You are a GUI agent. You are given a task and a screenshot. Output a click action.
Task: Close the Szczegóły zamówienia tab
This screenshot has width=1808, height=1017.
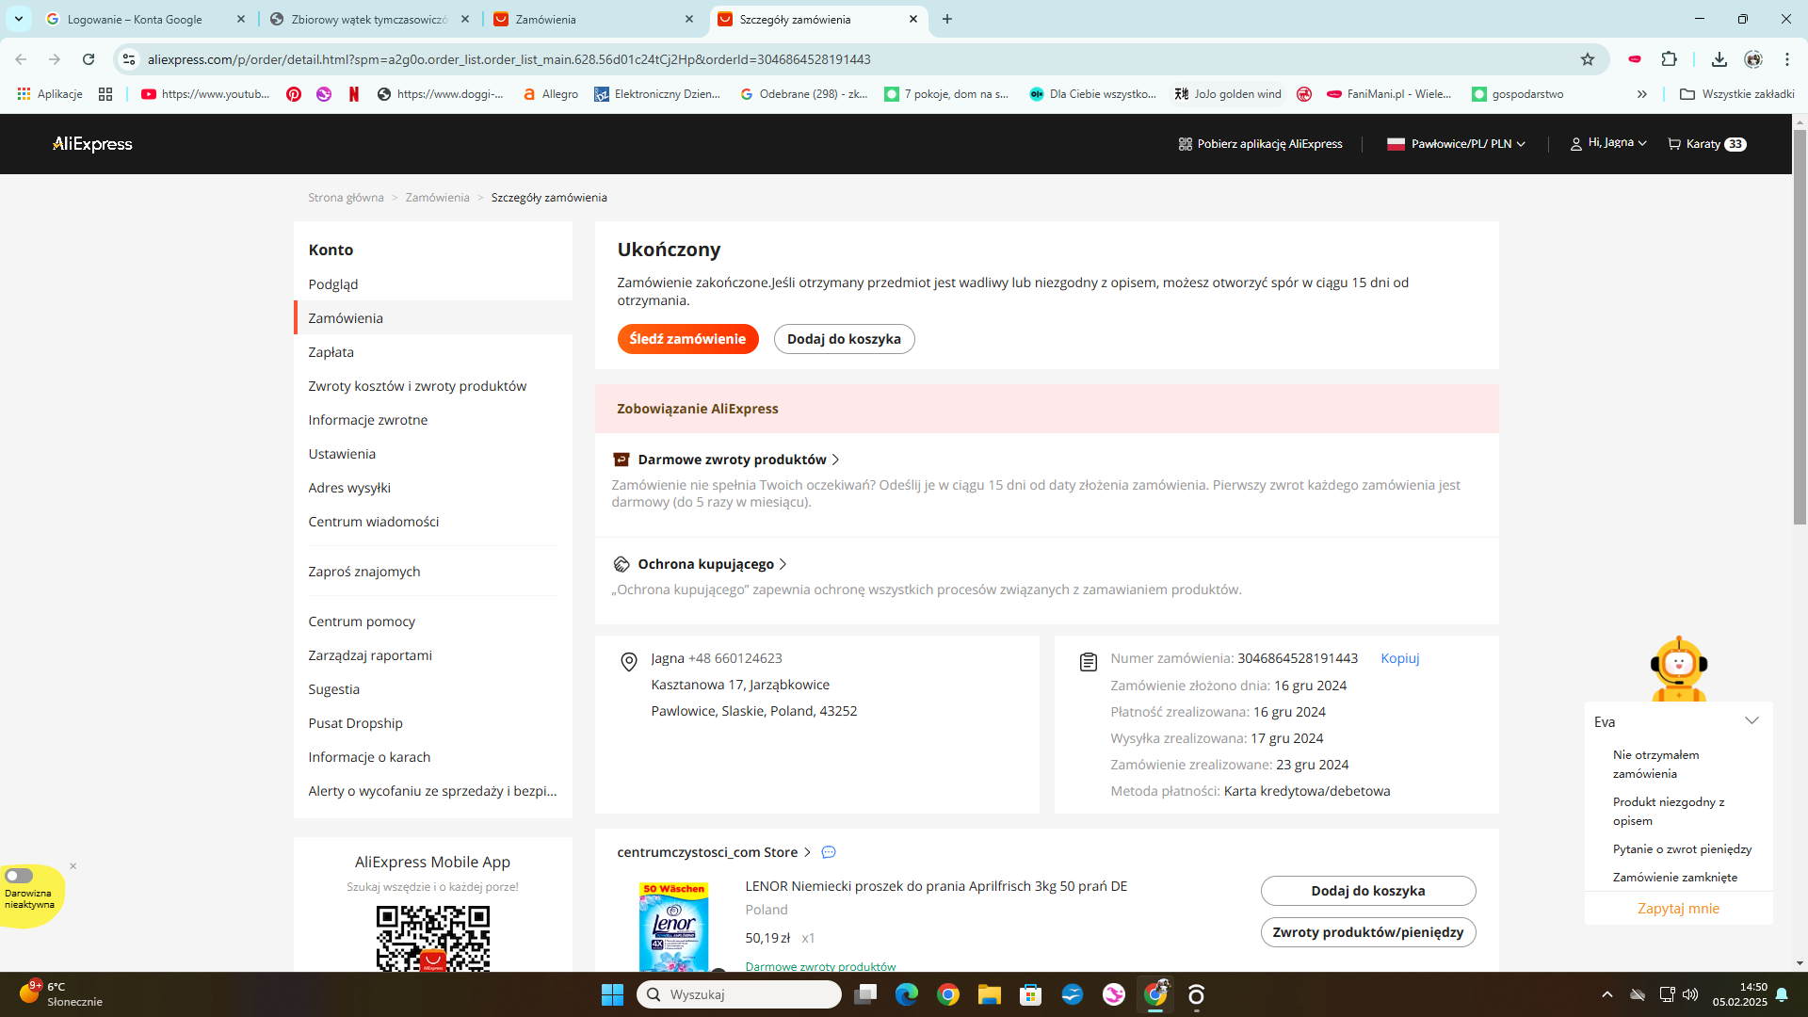pos(912,19)
